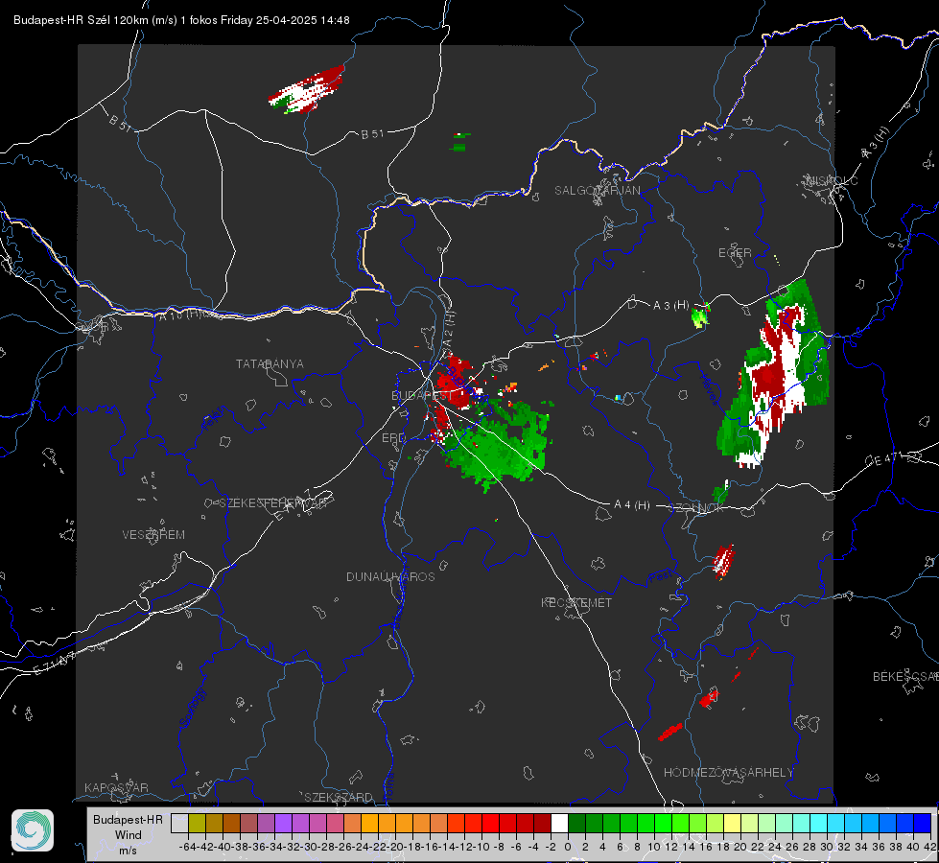Image resolution: width=939 pixels, height=863 pixels.
Task: Click the HODMEZOVASARHELY city label
Action: tap(728, 773)
